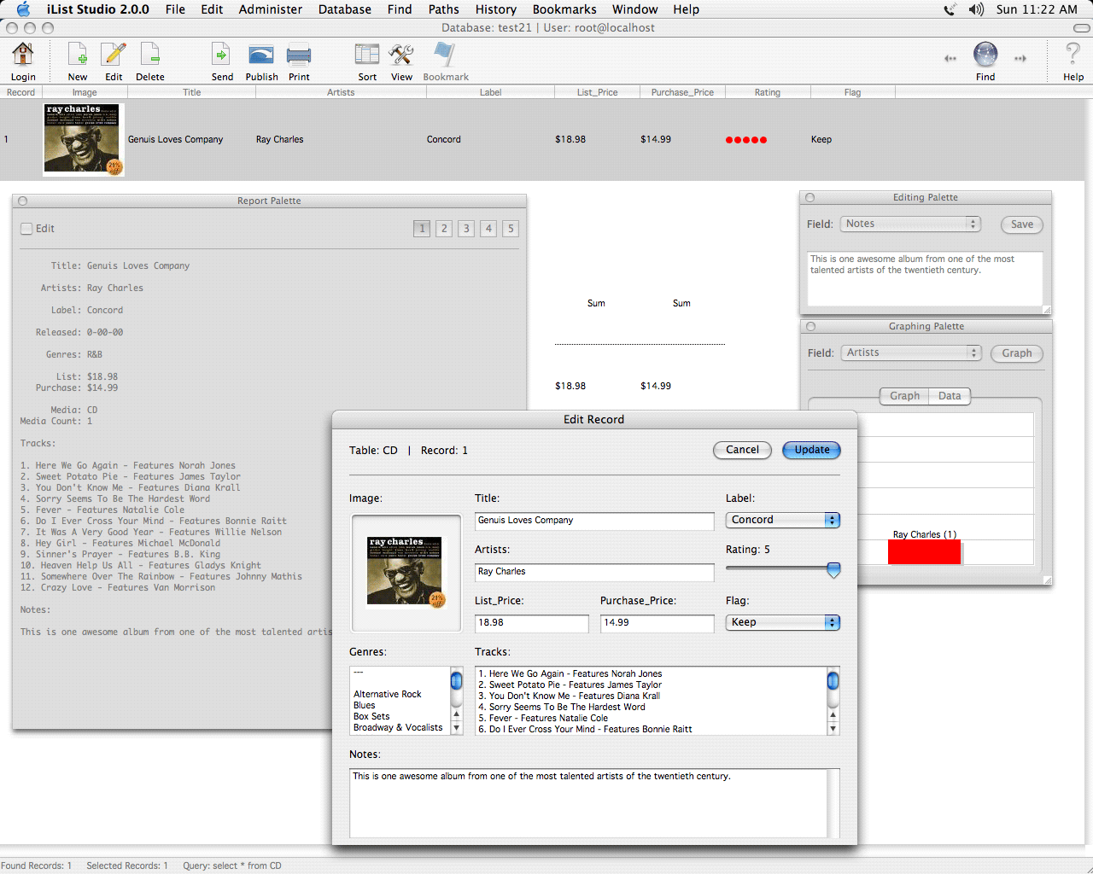Click the List_Price input field
Screen dimensions: 1093x874
532,623
